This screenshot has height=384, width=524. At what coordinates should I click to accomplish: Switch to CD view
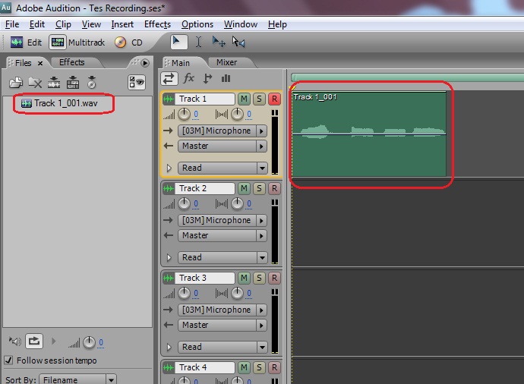pos(129,42)
